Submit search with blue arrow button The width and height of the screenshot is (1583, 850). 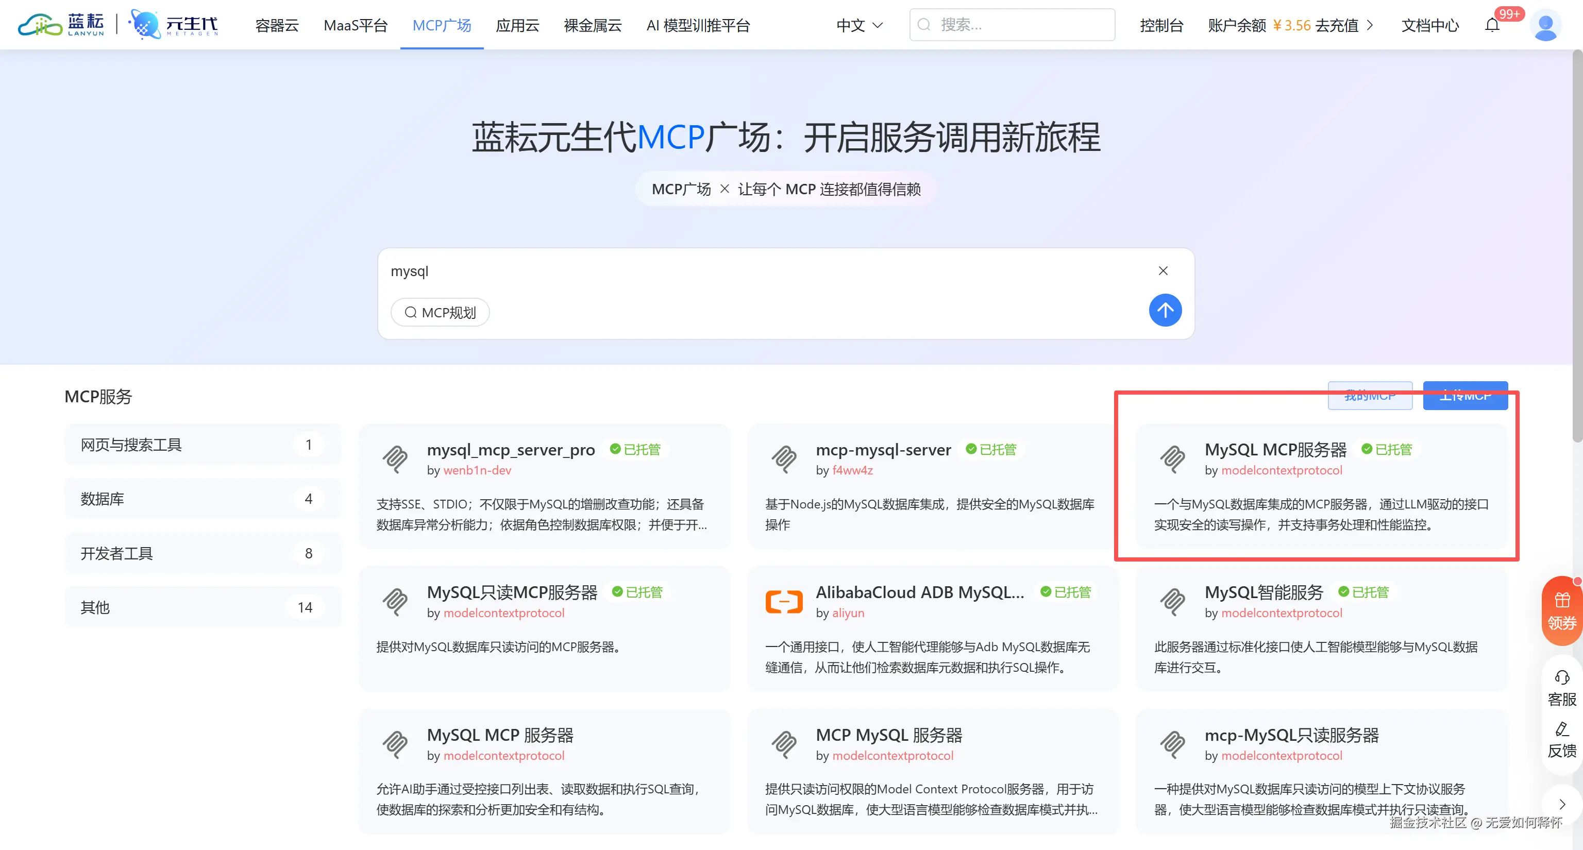pyautogui.click(x=1165, y=310)
